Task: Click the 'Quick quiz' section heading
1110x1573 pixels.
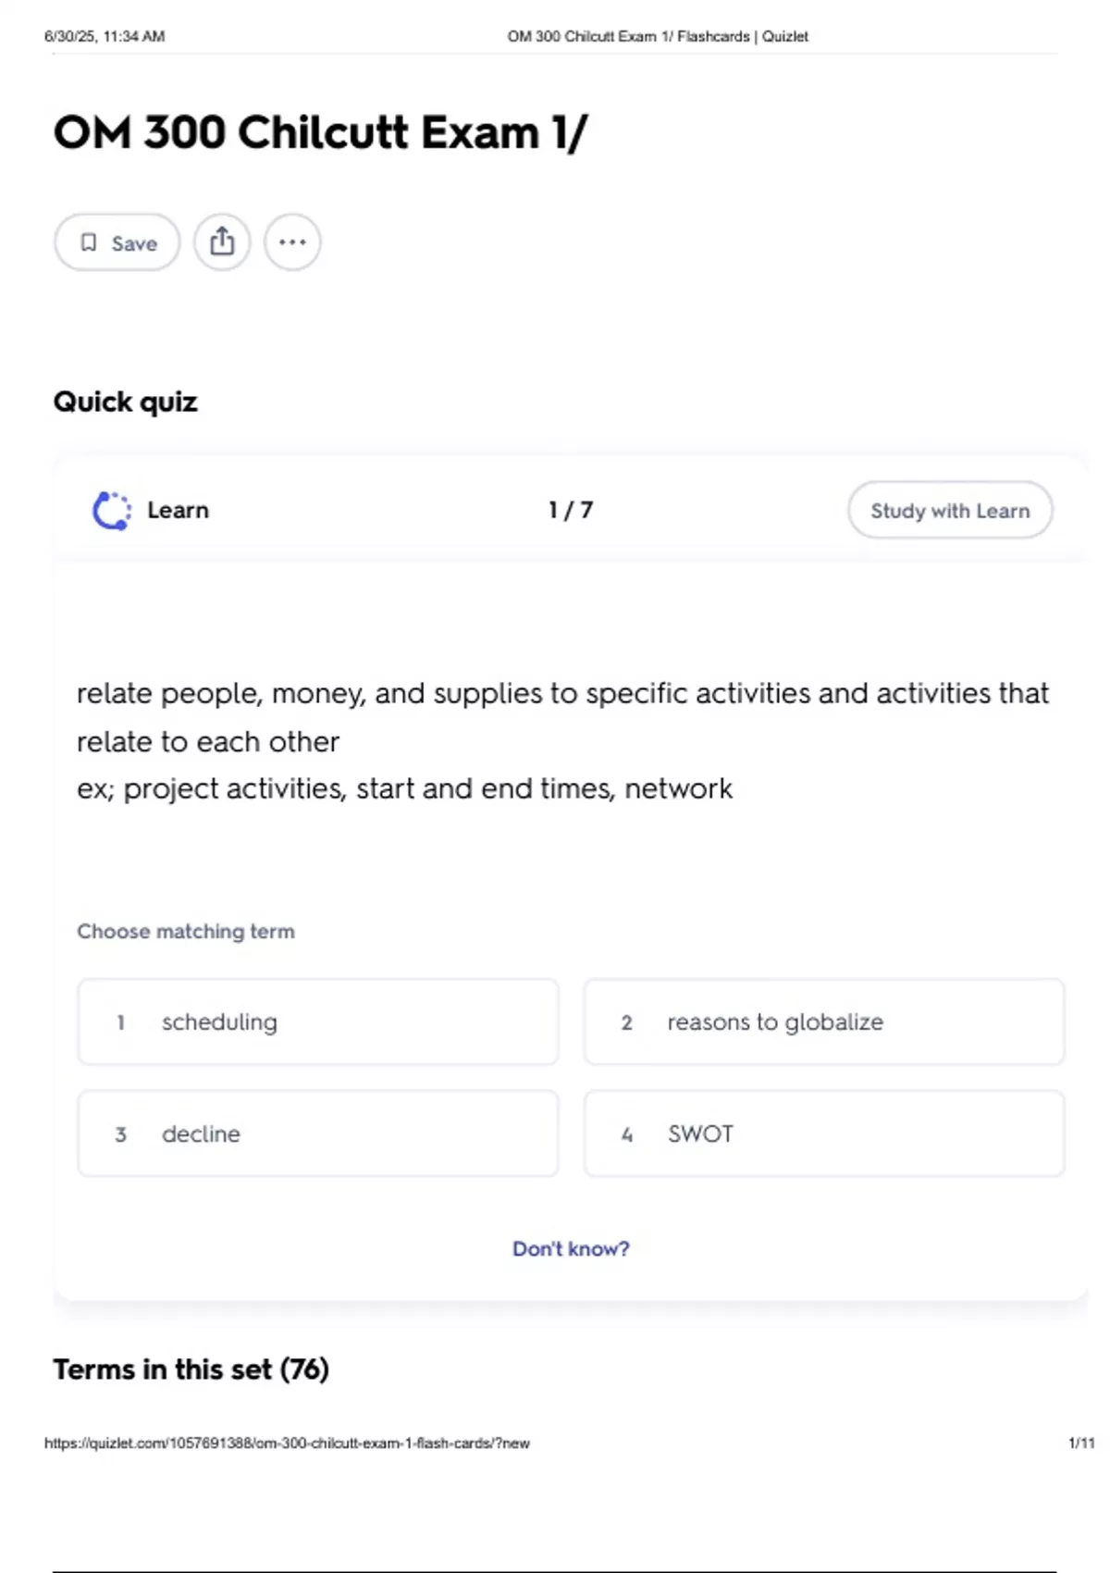Action: (125, 403)
